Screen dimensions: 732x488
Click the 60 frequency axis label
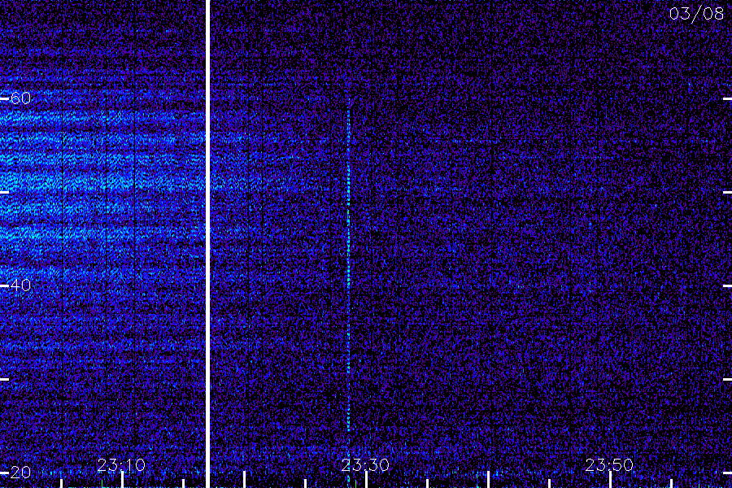20,98
